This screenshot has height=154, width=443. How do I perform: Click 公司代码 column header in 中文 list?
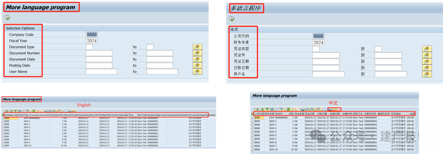click(259, 113)
